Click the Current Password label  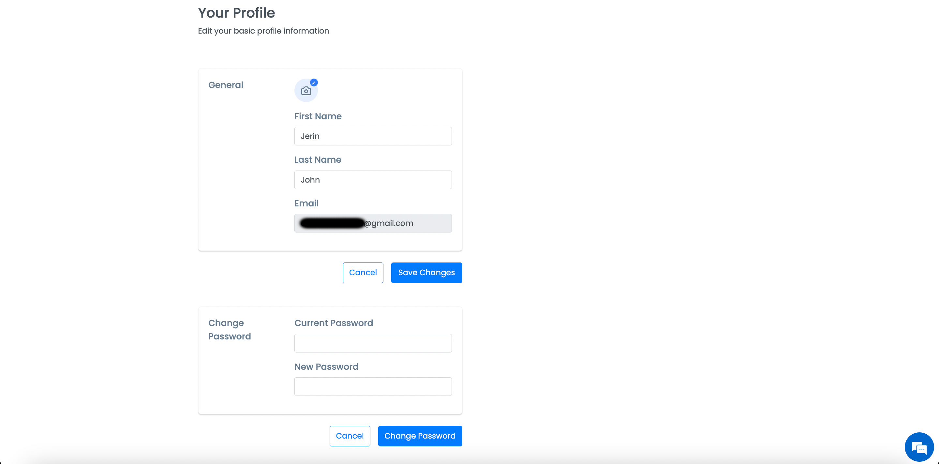tap(334, 323)
